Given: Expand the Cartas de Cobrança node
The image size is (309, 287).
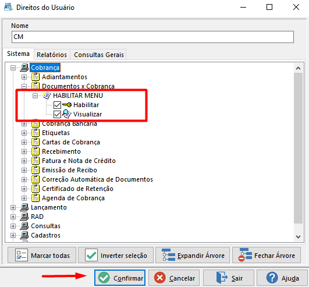Looking at the screenshot, I should coord(24,142).
